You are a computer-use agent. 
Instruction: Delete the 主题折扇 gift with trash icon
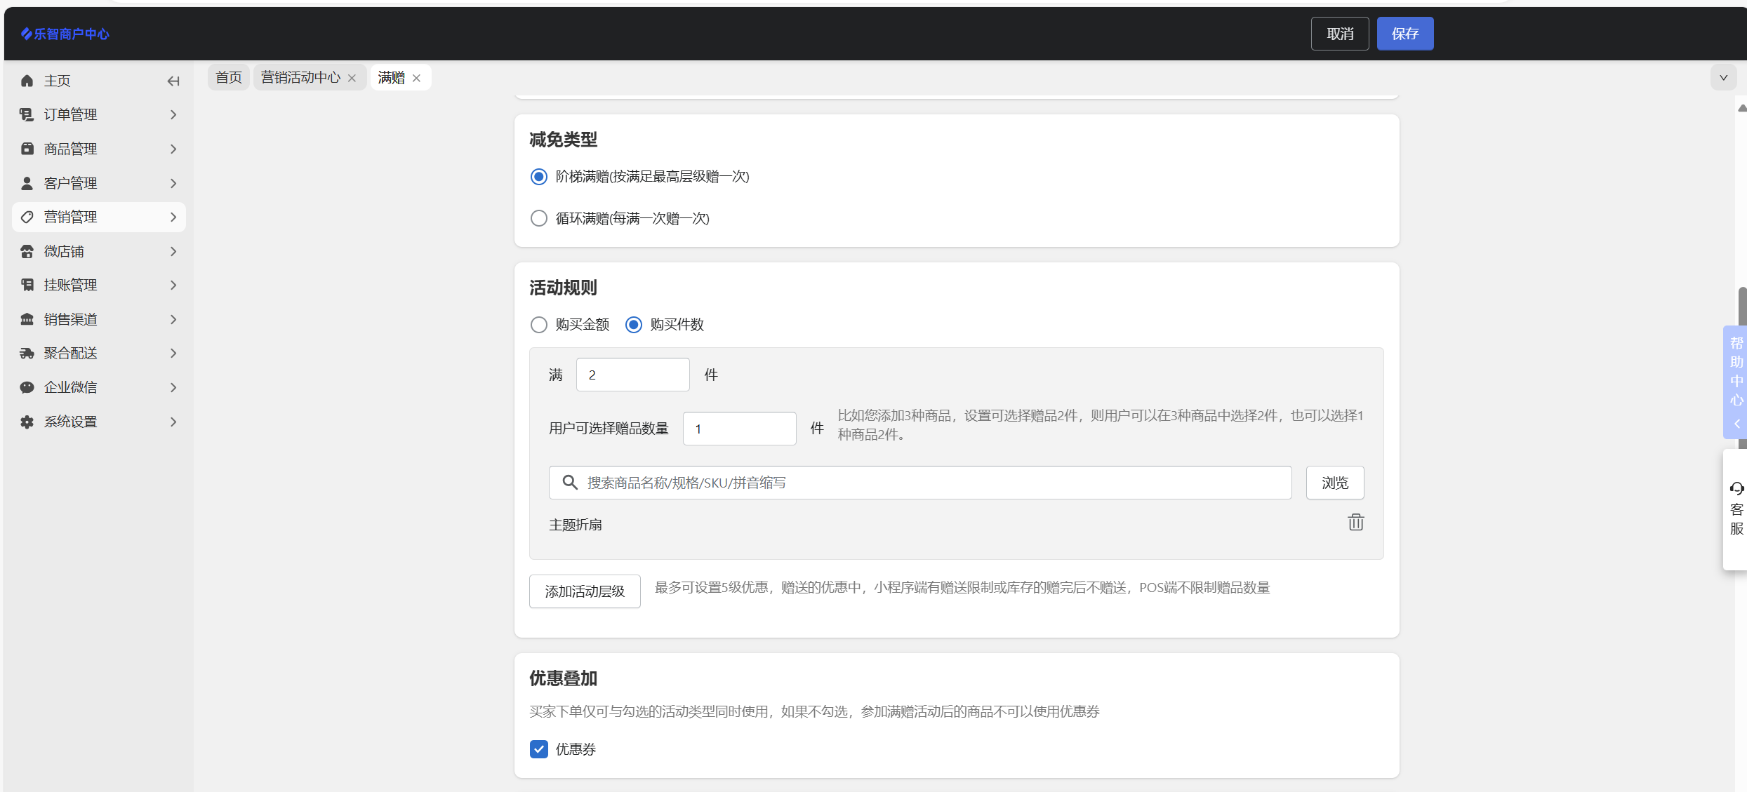(1355, 523)
